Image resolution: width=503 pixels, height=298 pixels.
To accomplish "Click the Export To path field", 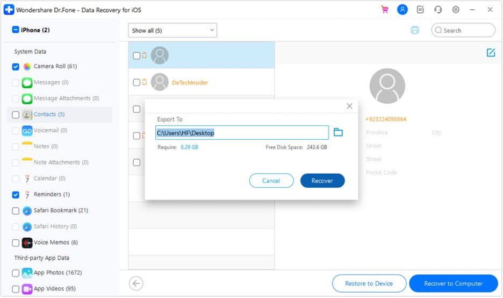I will coord(242,132).
